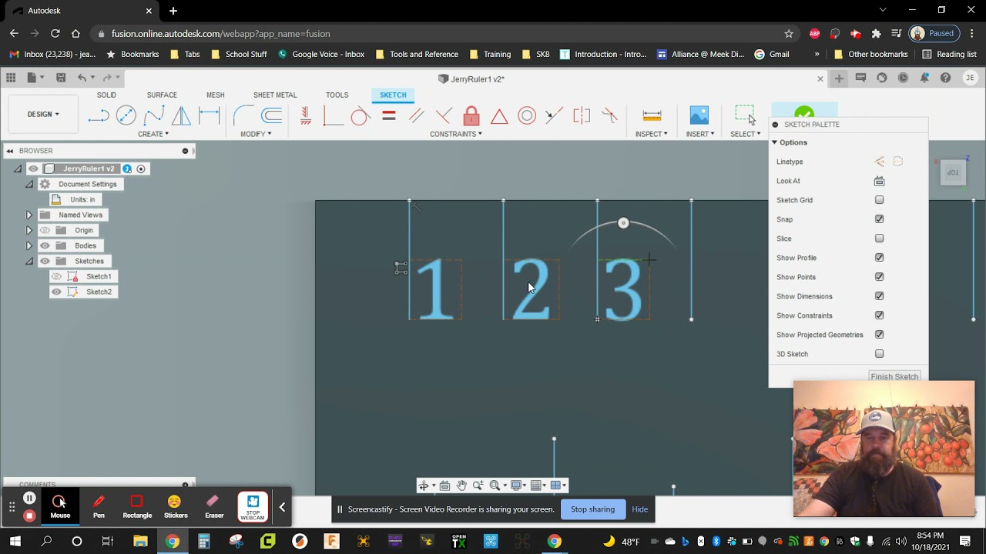Enable the Slice checkbox
The width and height of the screenshot is (986, 554).
(x=879, y=239)
